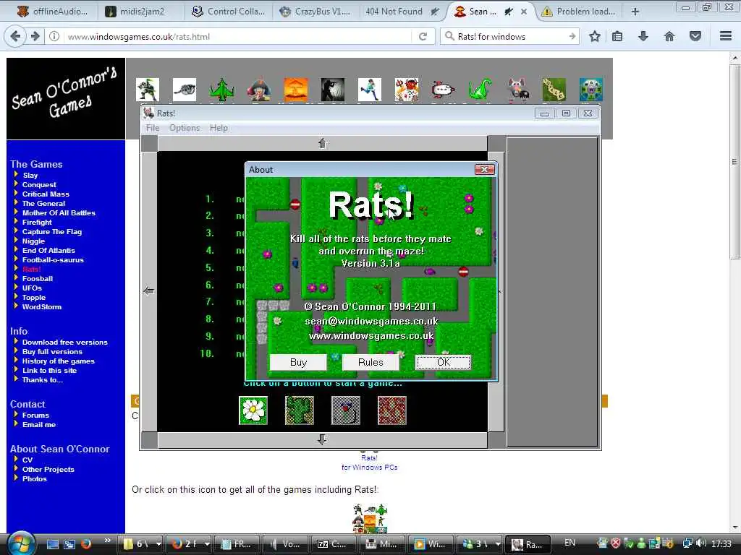Switch to the CrazyBus browser tab
This screenshot has height=555, width=741.
pos(316,12)
